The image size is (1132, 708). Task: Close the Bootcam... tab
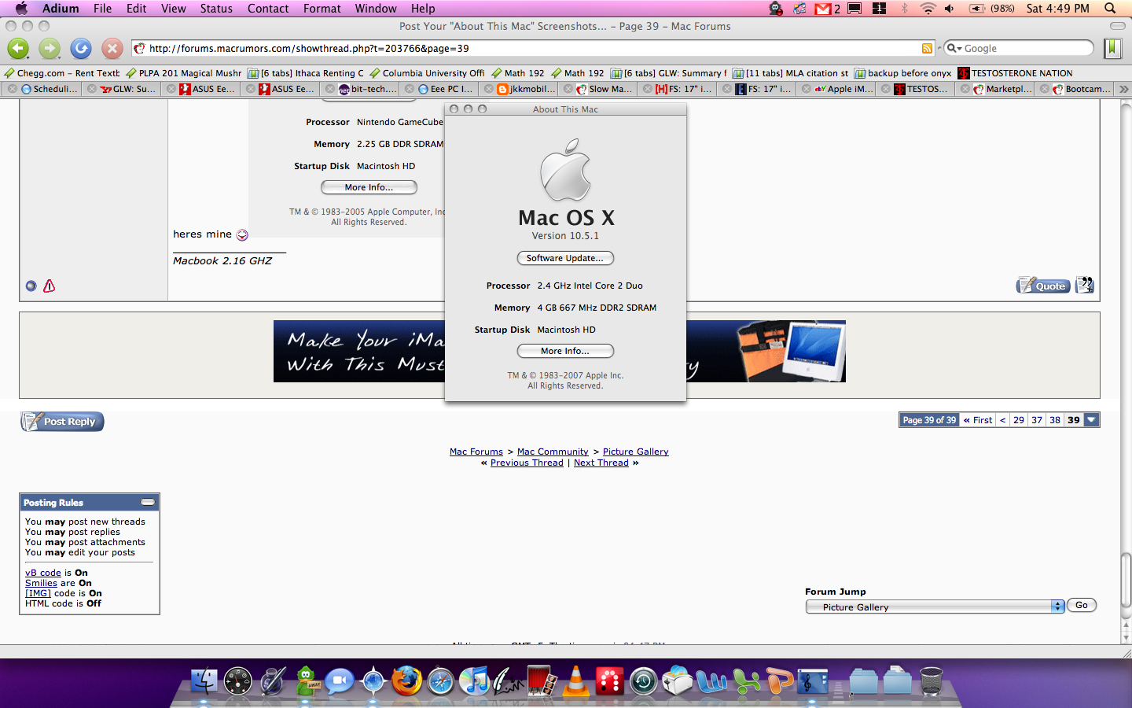click(1045, 89)
